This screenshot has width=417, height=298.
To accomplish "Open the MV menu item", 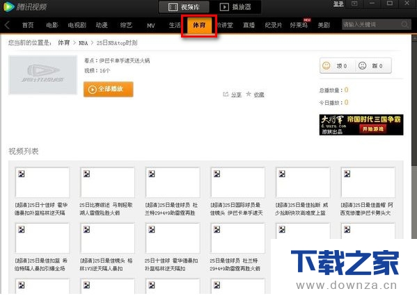I will coord(151,26).
